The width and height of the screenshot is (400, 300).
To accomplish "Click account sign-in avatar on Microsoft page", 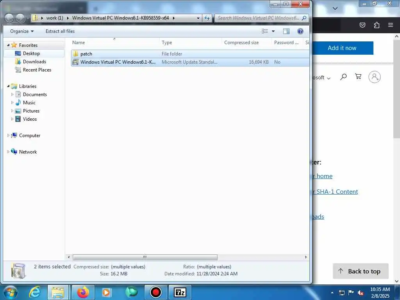I will [375, 77].
